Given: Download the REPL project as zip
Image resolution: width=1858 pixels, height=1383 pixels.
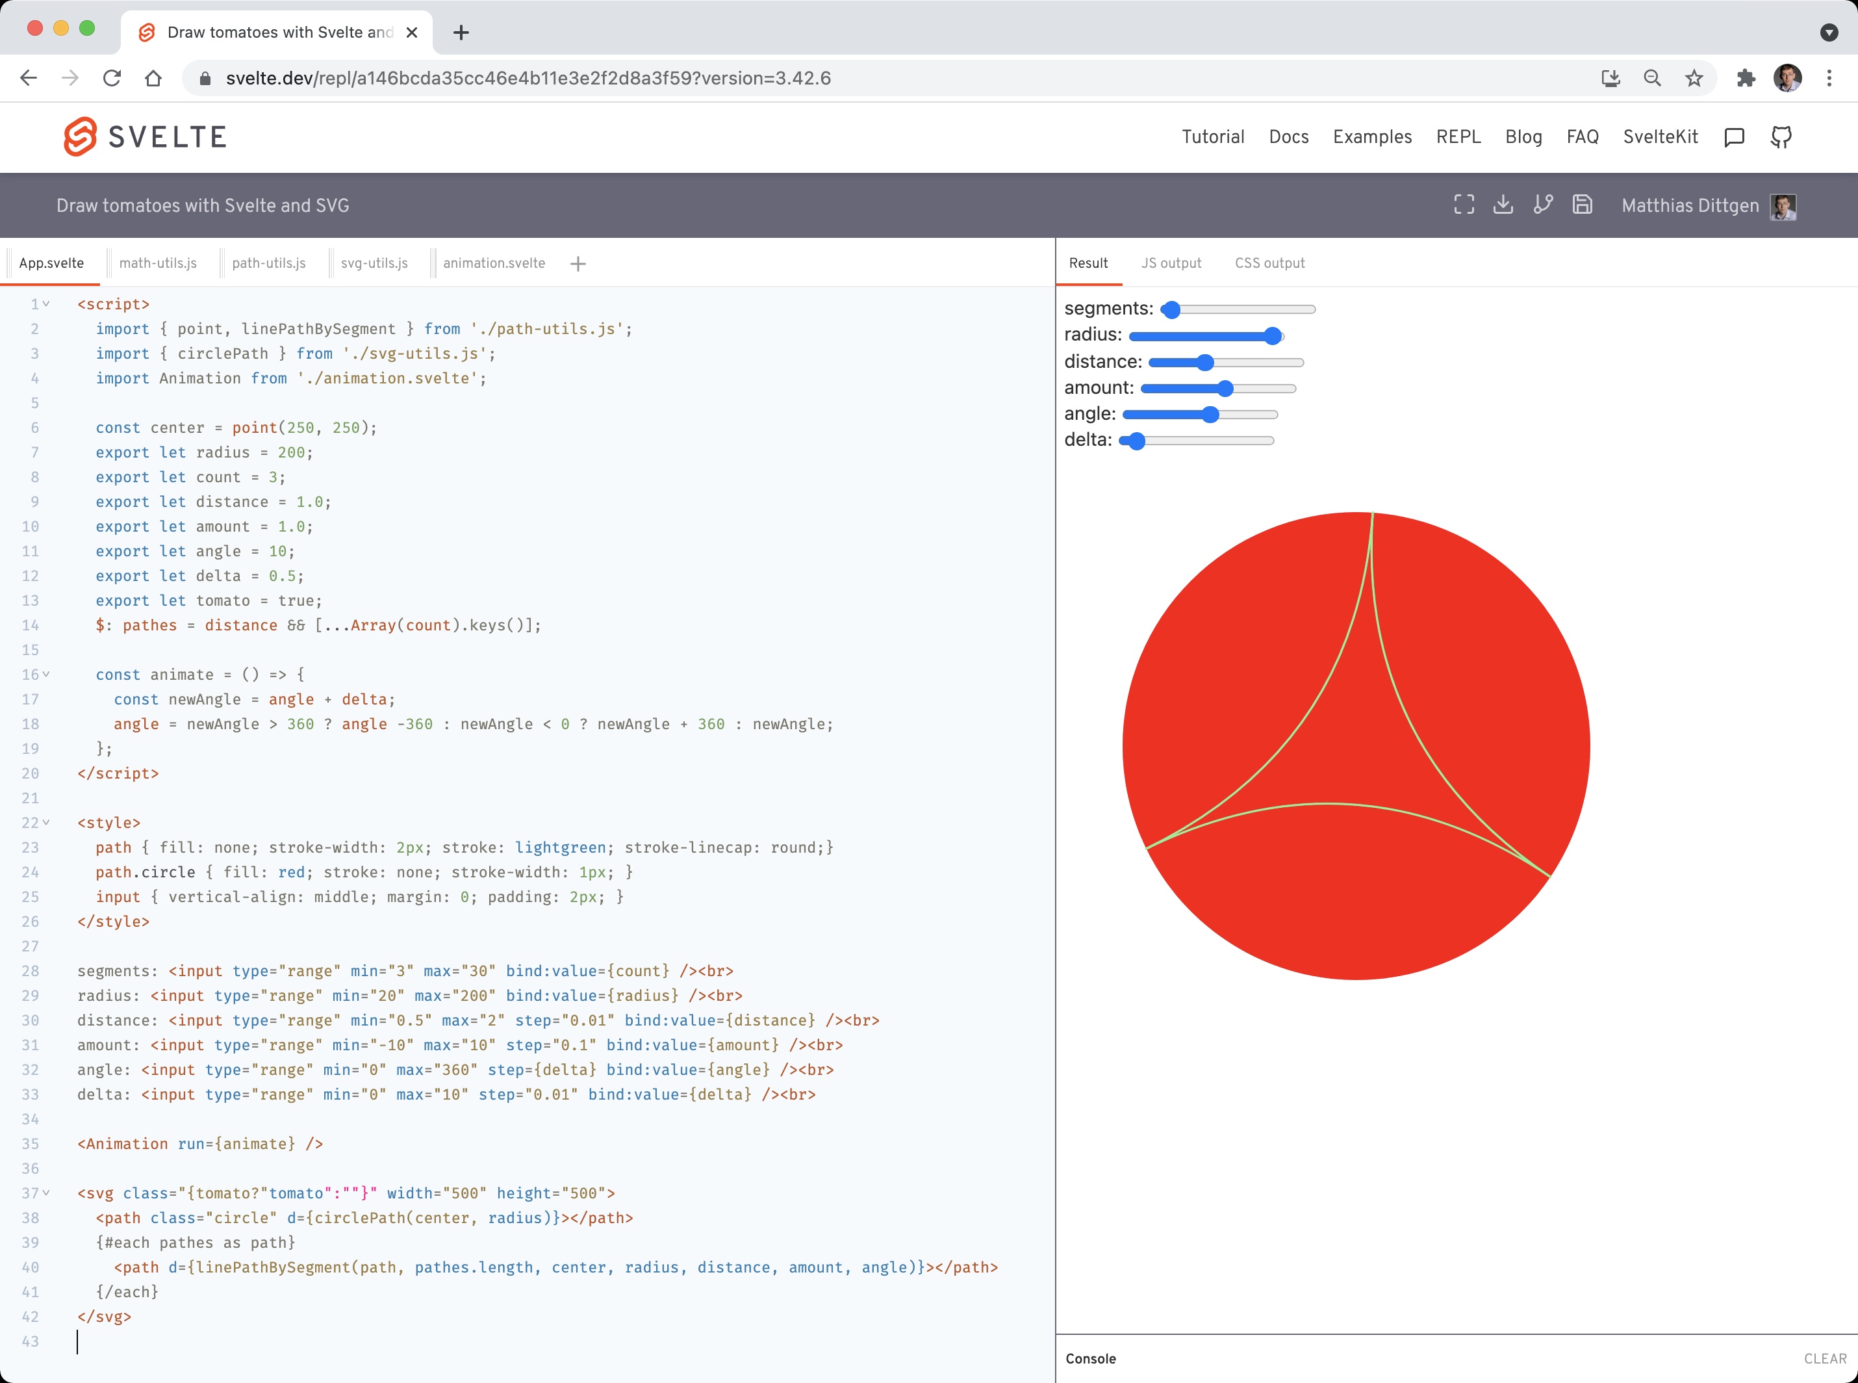Looking at the screenshot, I should [1503, 205].
